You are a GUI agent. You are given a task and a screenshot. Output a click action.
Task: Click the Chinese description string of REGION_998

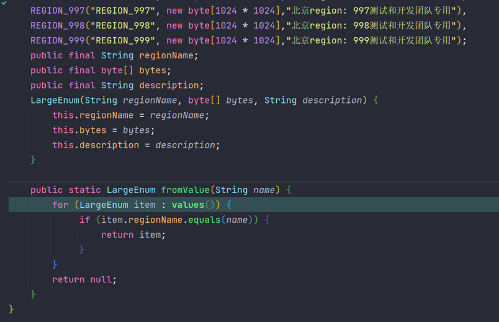coord(371,26)
